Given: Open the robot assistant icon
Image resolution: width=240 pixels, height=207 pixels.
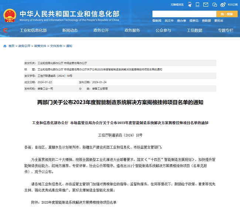Looking at the screenshot, I should (190, 4).
